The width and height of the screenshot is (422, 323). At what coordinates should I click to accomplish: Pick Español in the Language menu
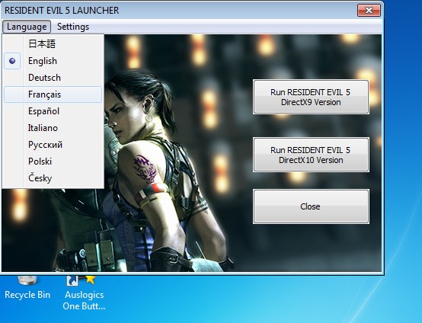coord(53,111)
